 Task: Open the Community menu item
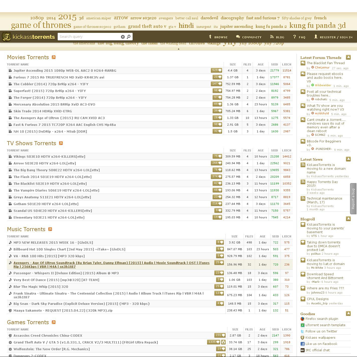(249, 37)
